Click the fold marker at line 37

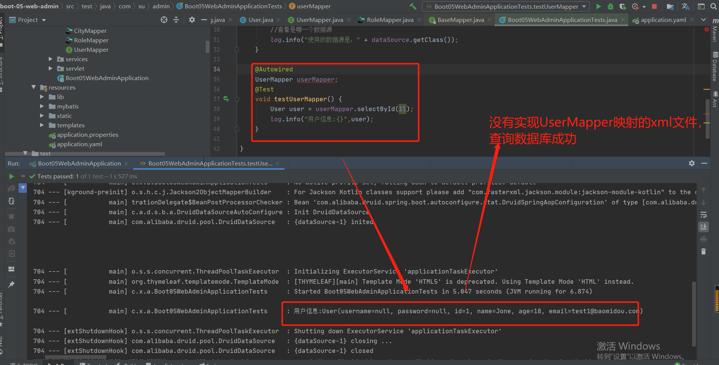pos(237,99)
